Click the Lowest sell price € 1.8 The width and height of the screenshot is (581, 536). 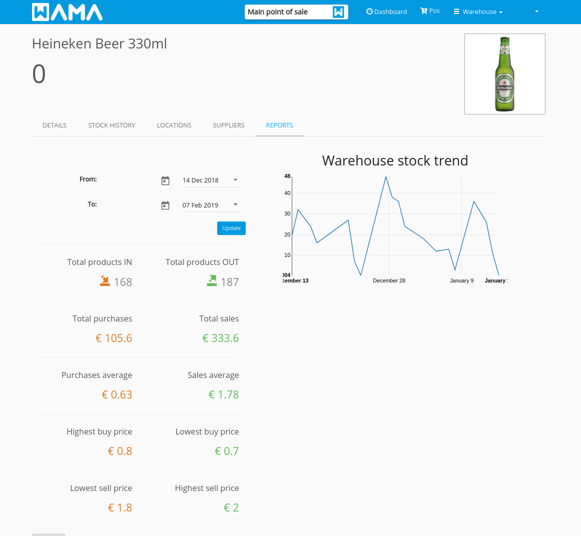point(120,508)
